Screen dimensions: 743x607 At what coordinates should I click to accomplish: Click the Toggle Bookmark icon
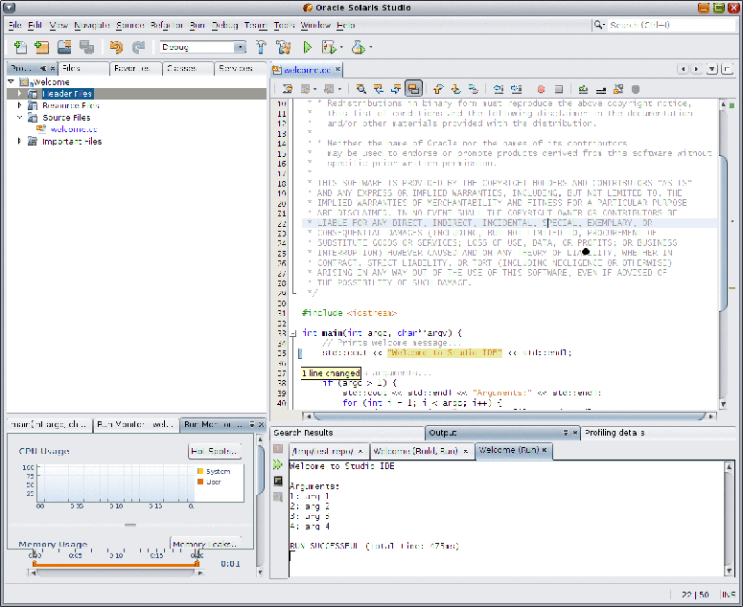pos(473,89)
